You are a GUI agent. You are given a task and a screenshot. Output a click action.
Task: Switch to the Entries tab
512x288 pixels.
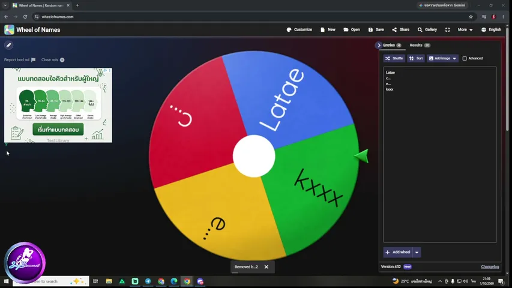392,46
